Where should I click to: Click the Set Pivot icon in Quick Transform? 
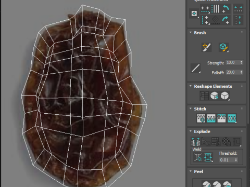(194, 14)
